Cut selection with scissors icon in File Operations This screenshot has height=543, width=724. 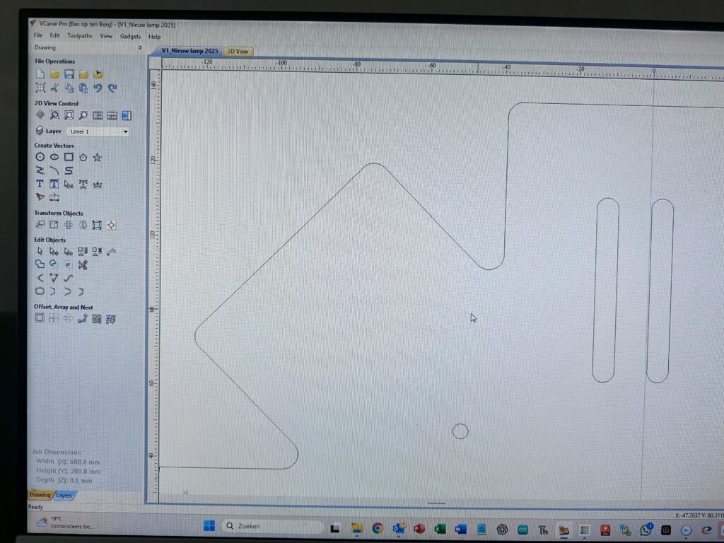click(x=54, y=88)
